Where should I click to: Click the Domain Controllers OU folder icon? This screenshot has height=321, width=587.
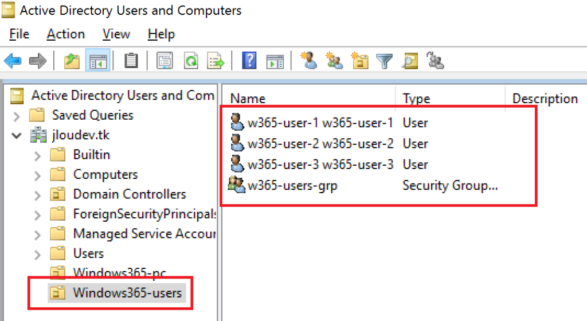pos(58,194)
